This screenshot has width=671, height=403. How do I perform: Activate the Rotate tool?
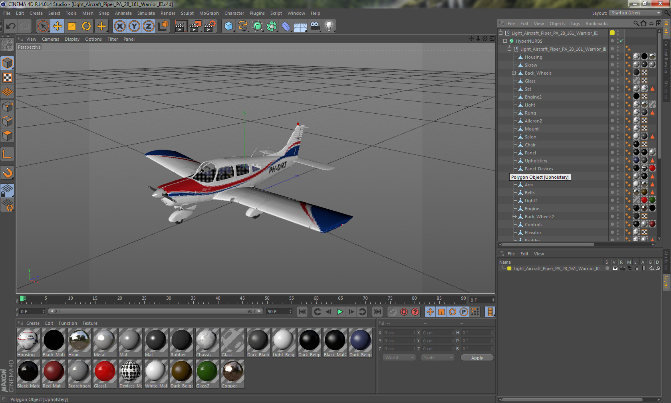86,26
